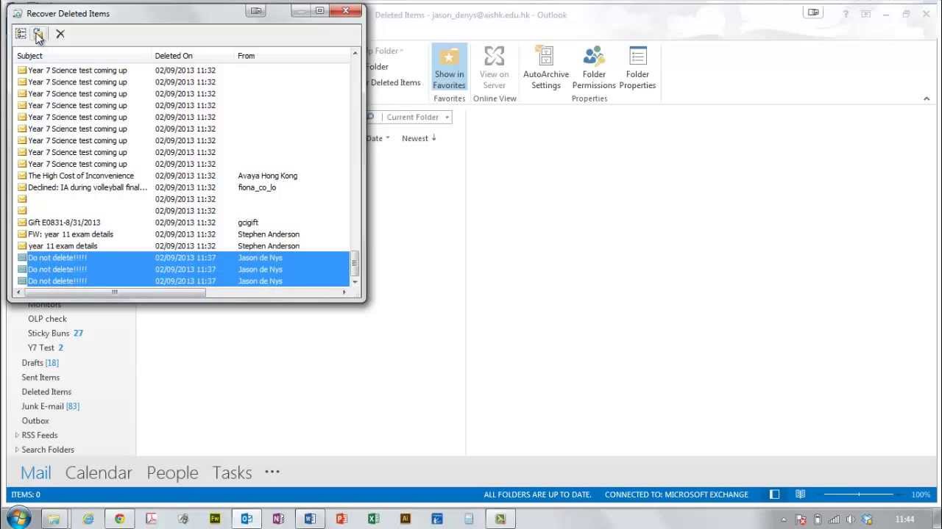Open the Y7 Test folder
This screenshot has height=529, width=942.
[x=41, y=348]
